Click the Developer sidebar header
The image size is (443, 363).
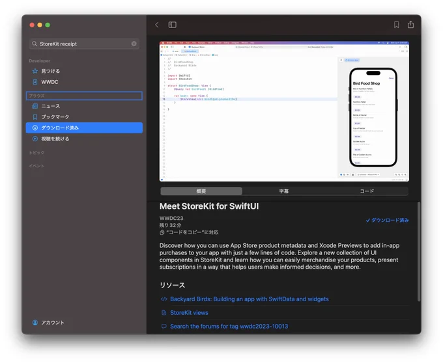pos(40,61)
